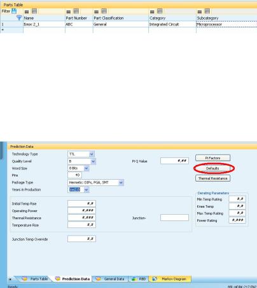Click the Temperature Rise field
Image resolution: width=257 pixels, height=288 pixels.
pos(81,225)
